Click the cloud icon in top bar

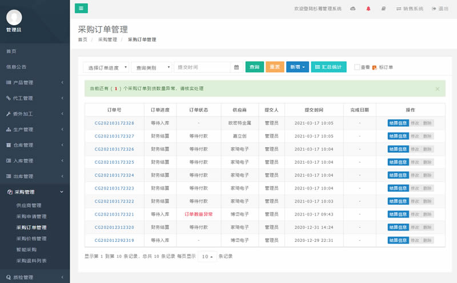[x=353, y=9]
